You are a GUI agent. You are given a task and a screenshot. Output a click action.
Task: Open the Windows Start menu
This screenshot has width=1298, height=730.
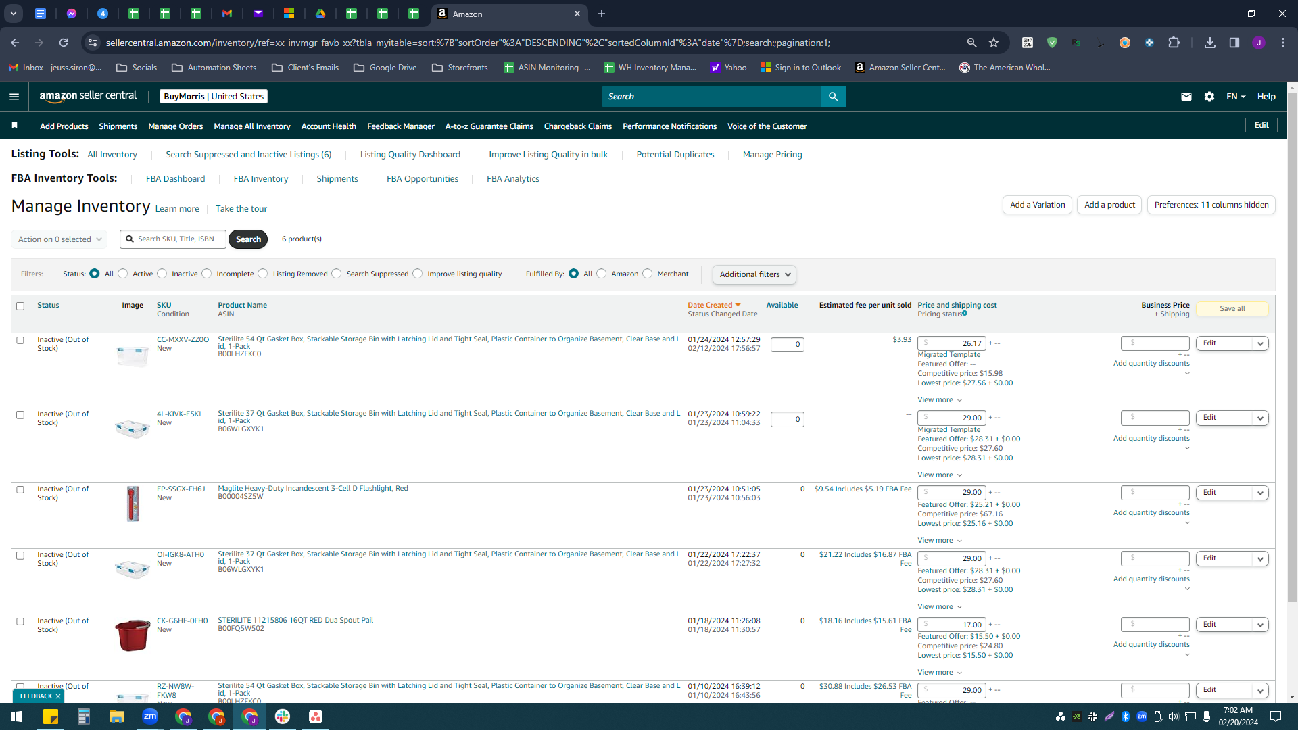coord(16,716)
